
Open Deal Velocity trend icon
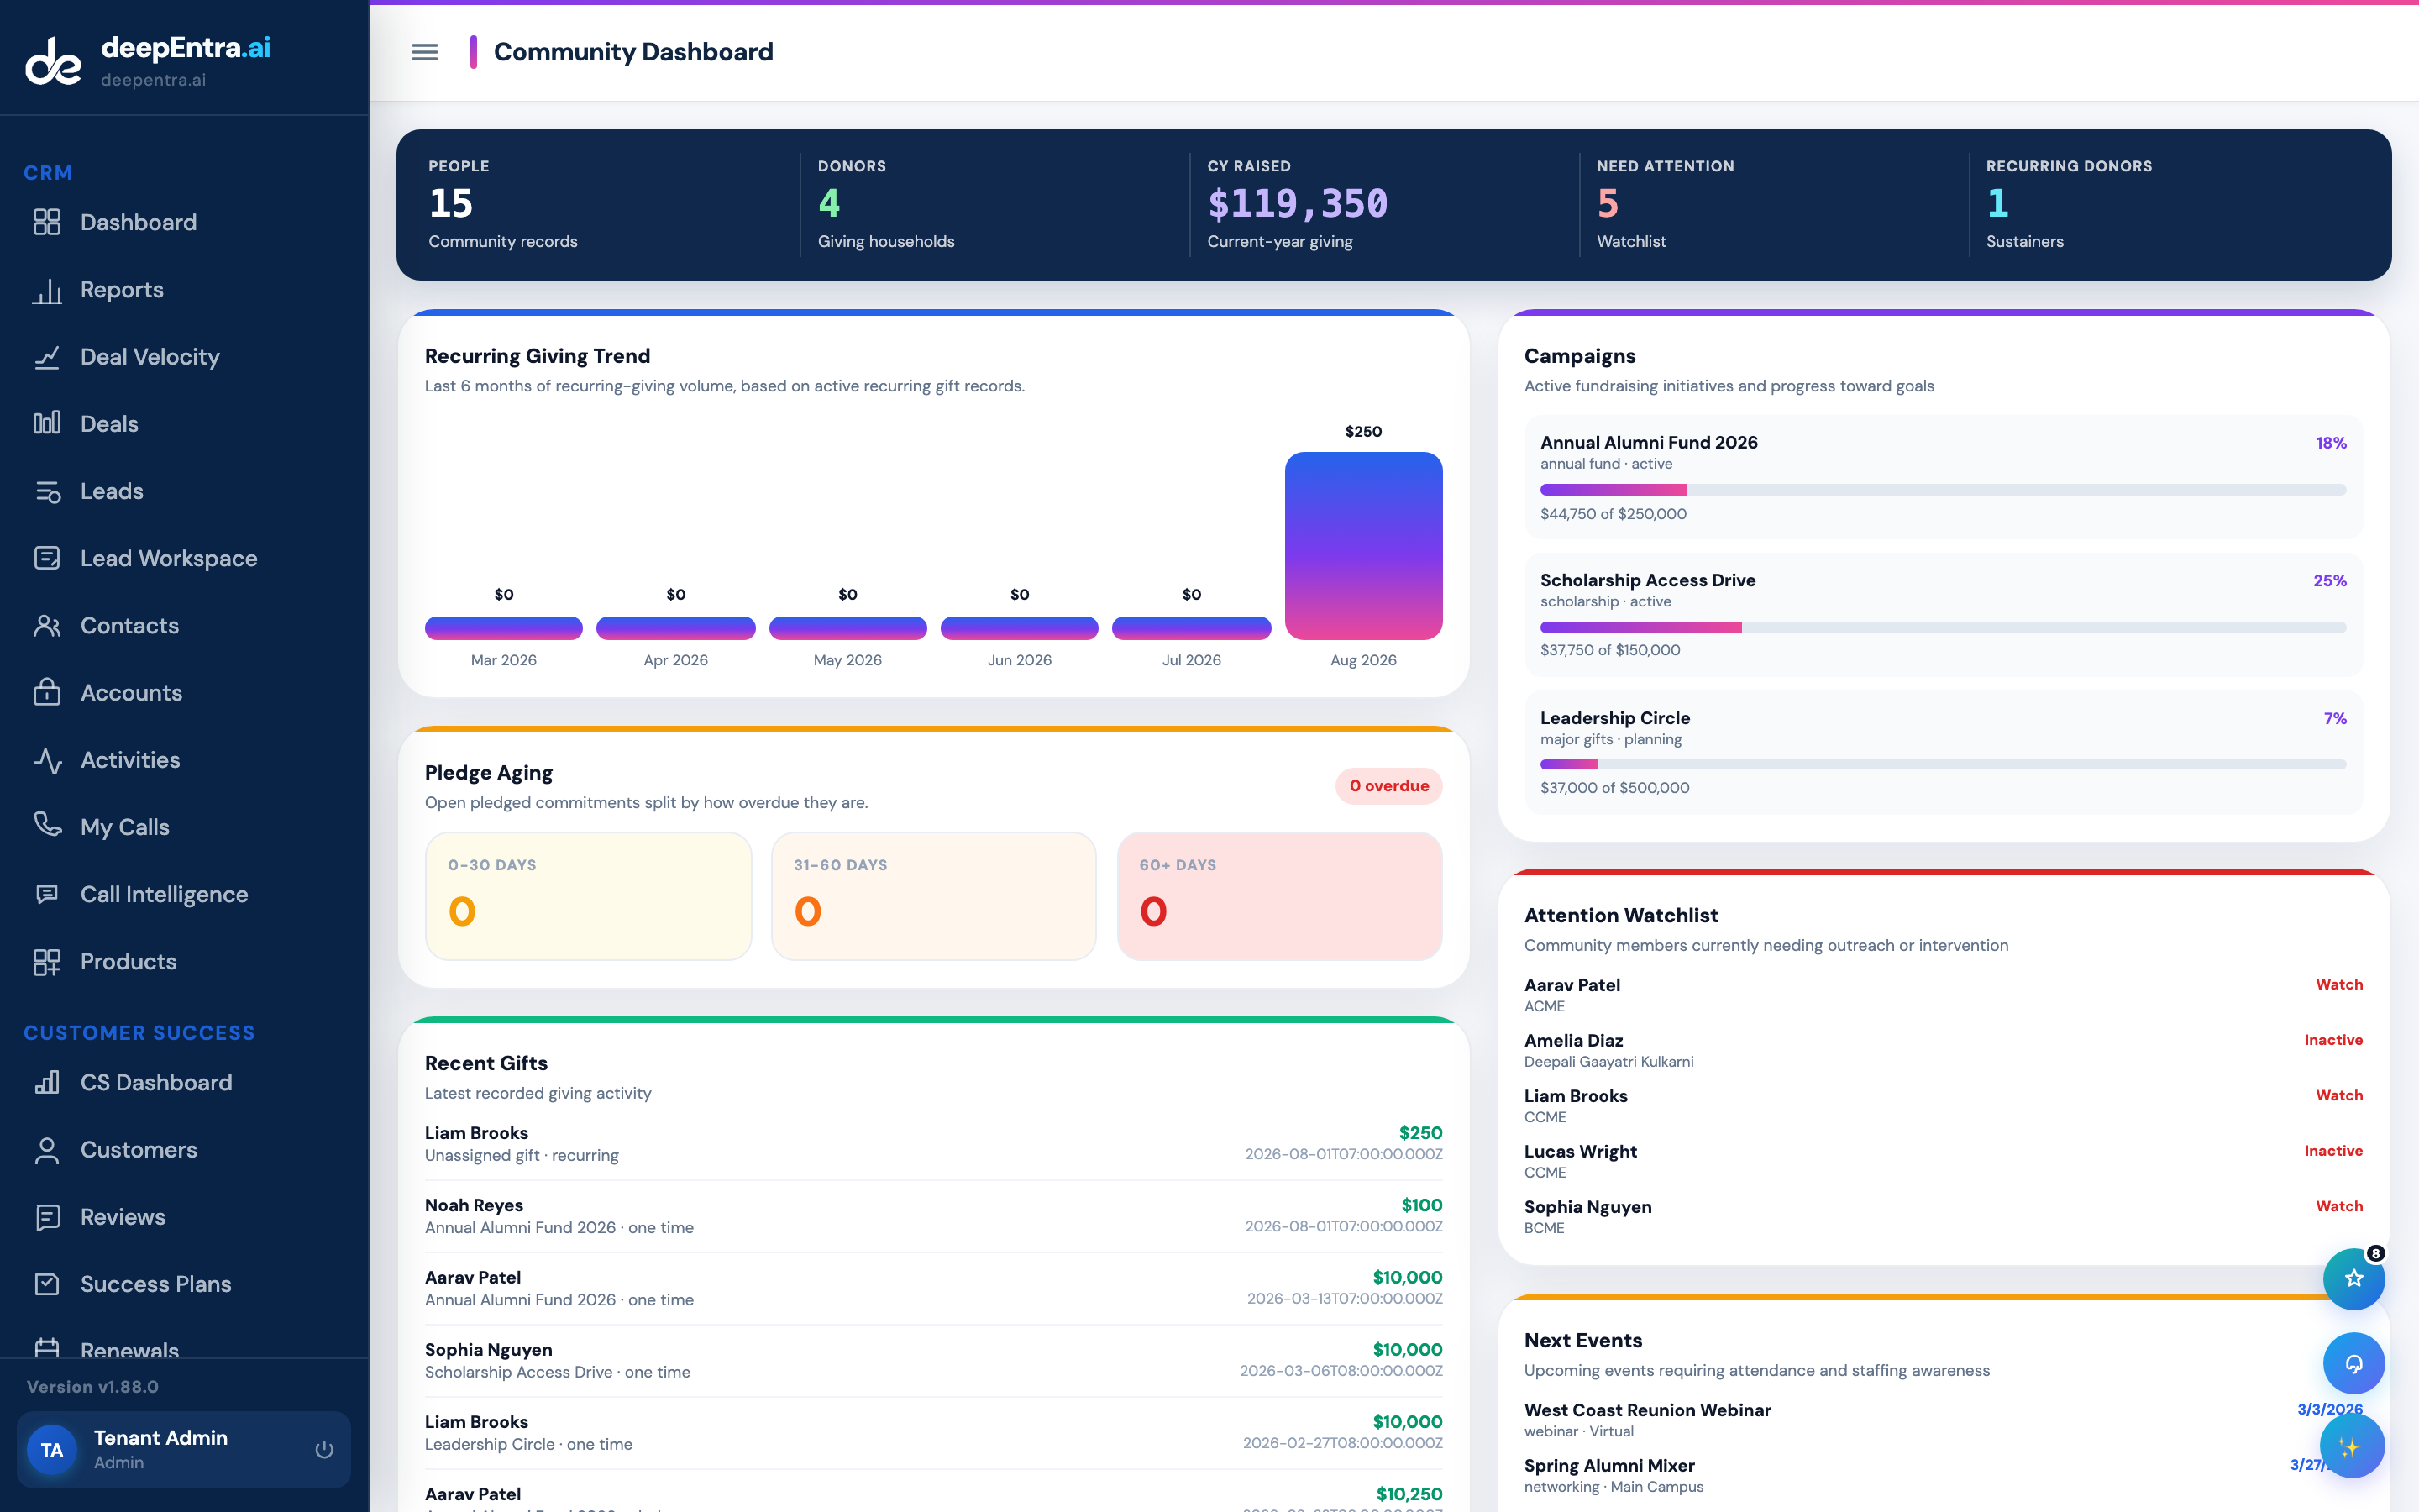coord(47,357)
